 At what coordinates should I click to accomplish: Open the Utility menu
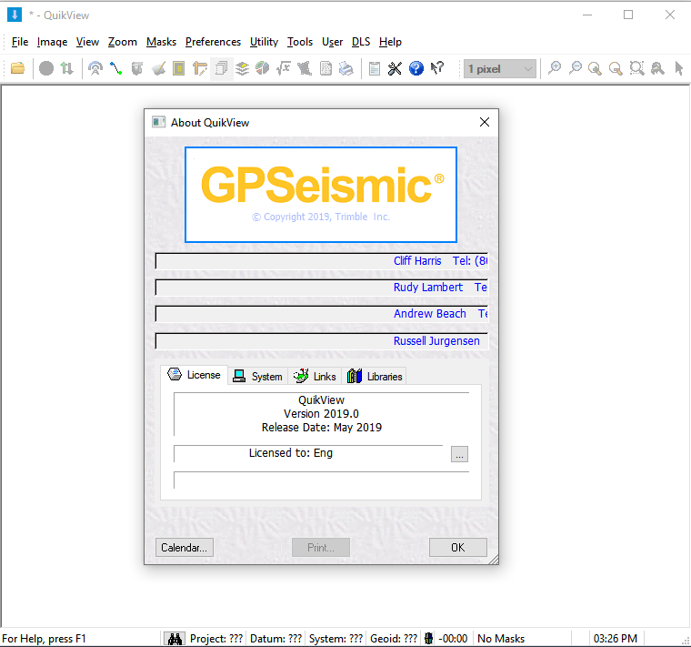(x=264, y=42)
